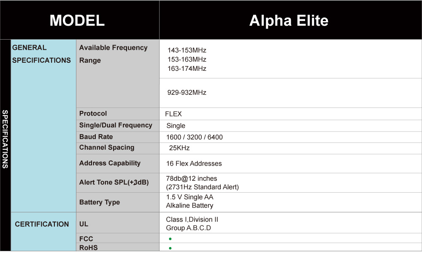The image size is (422, 258).
Task: Click the 1600 / 3200 / 6400 baud value
Action: click(194, 137)
